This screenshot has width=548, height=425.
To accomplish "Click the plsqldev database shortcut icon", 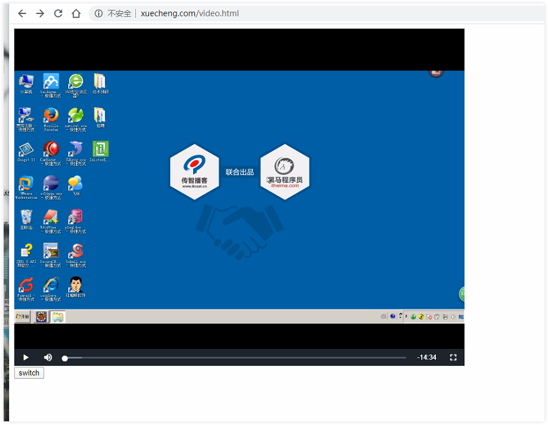I will (x=76, y=221).
